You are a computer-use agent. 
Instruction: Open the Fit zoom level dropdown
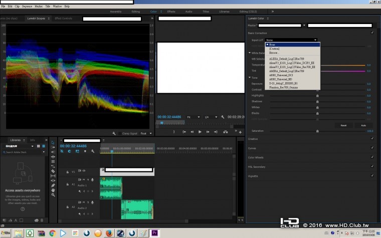click(x=194, y=117)
